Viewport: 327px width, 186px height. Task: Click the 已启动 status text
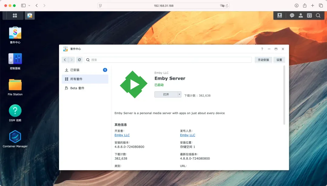point(159,85)
